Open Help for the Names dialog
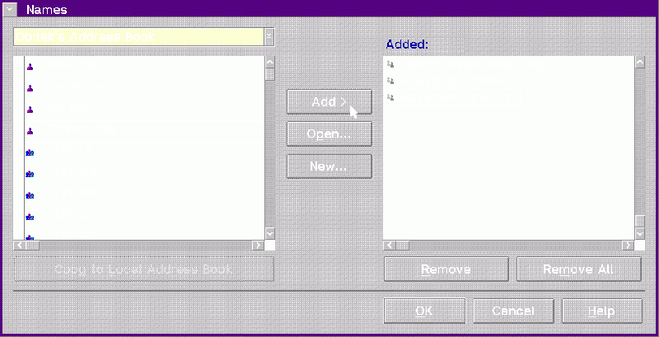Viewport: 659px width, 337px height. click(x=602, y=311)
